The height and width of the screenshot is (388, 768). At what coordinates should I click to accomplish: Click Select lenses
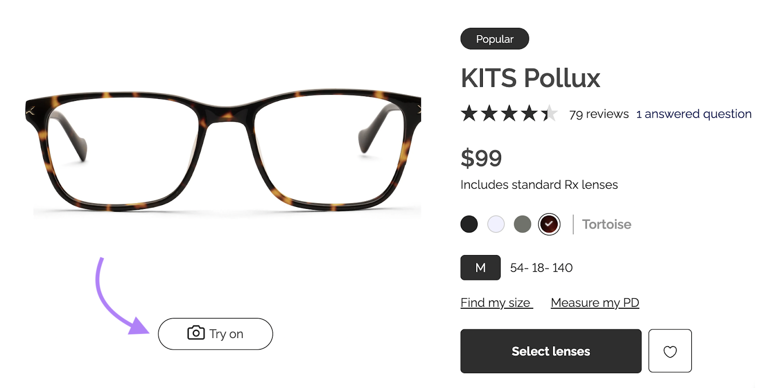(x=550, y=351)
